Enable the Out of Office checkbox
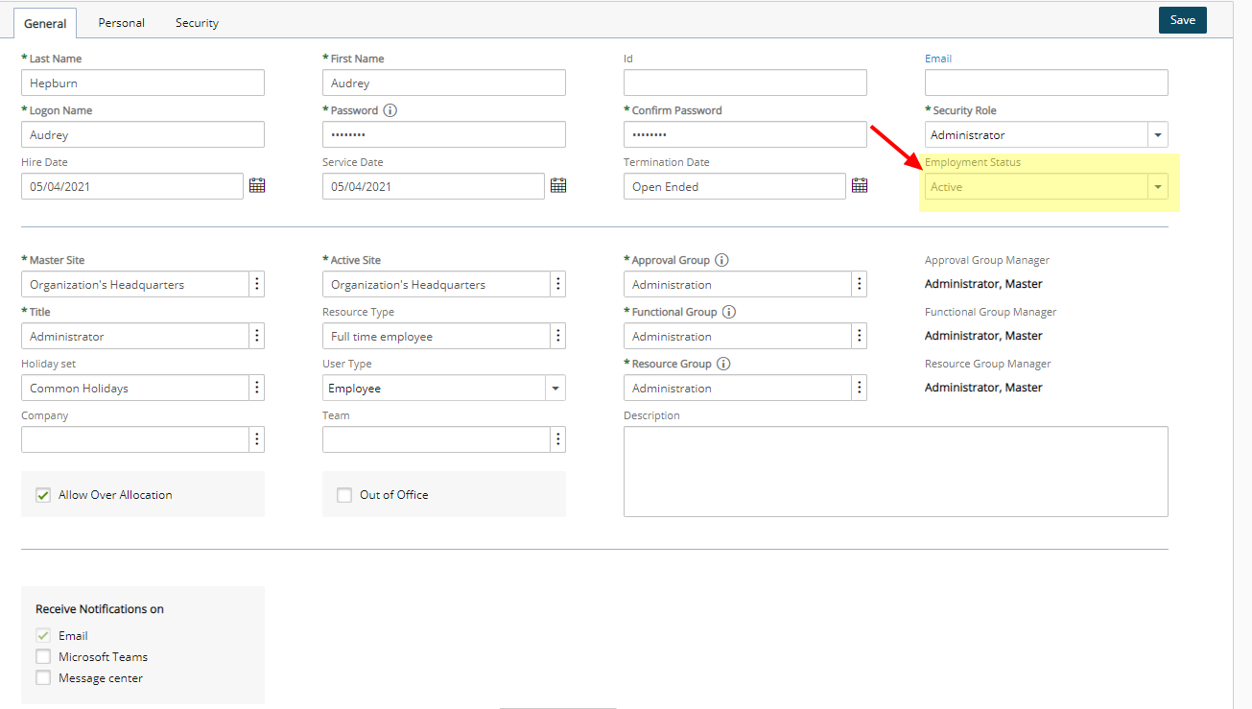 (344, 495)
